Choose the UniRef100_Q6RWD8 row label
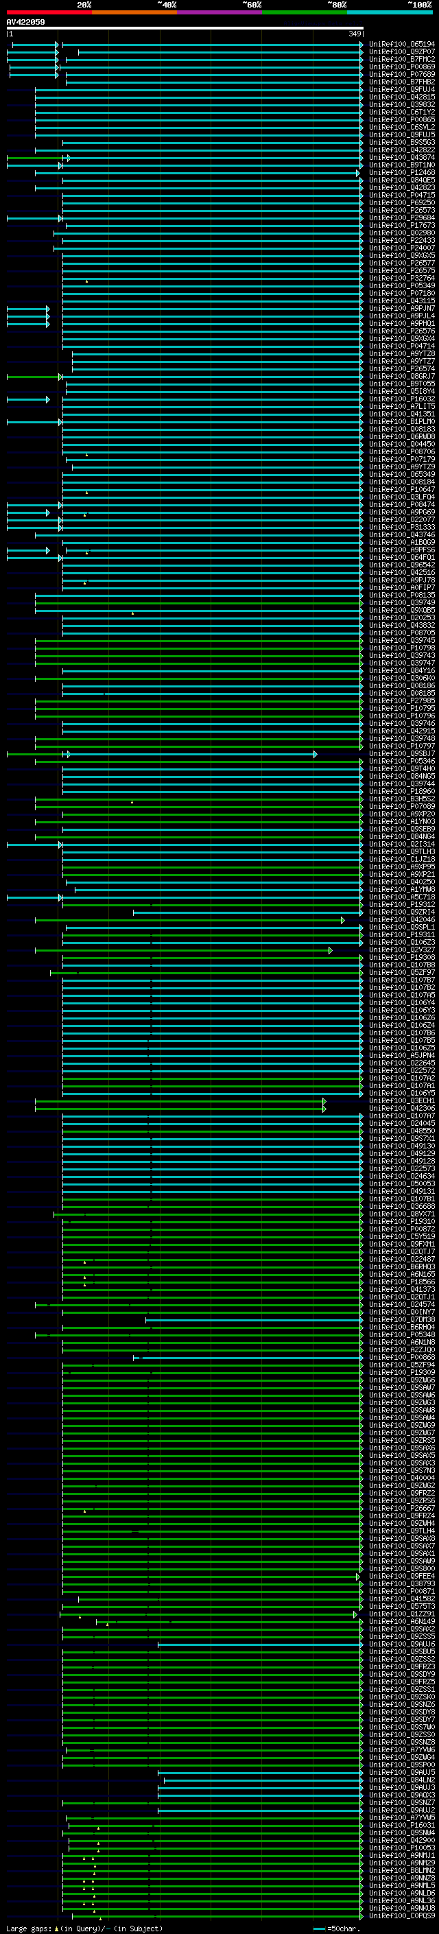The width and height of the screenshot is (439, 1934). tap(402, 437)
